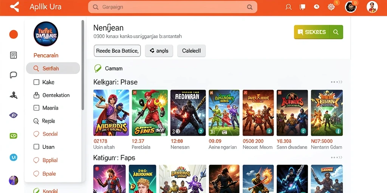Expand more options for Kelkgari: Plase row
The width and height of the screenshot is (387, 193).
coord(336,82)
